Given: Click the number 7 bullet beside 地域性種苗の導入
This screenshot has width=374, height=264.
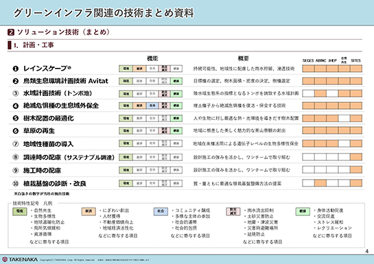Looking at the screenshot, I should tap(16, 144).
